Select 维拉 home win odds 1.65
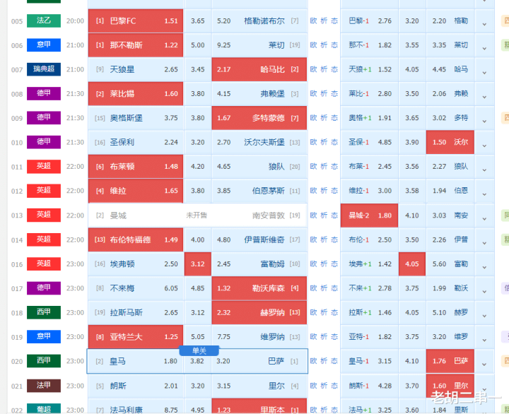This screenshot has height=414, width=509. point(136,191)
